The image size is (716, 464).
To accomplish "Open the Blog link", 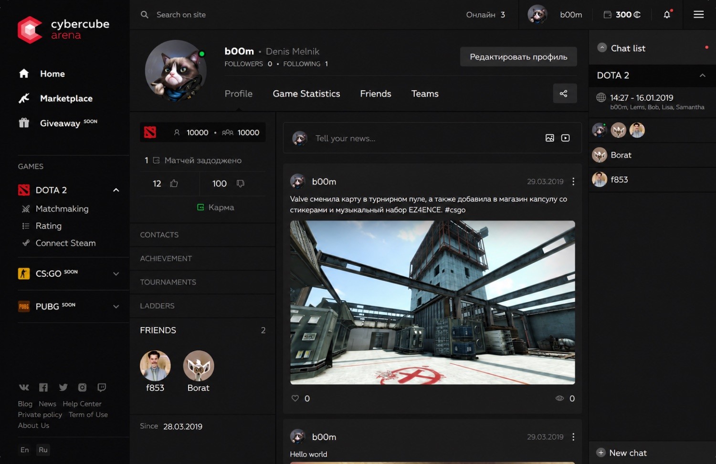I will 25,404.
